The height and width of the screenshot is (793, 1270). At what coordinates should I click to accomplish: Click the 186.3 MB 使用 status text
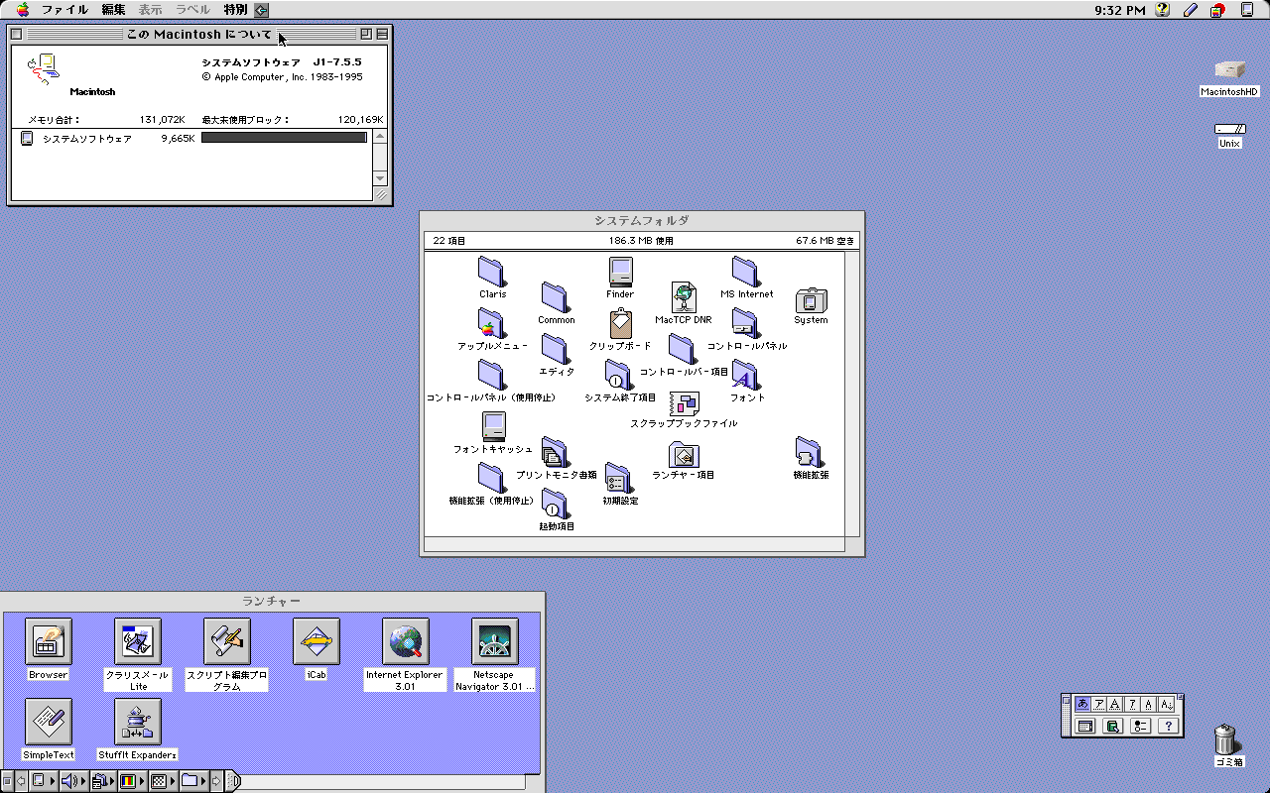pyautogui.click(x=641, y=241)
